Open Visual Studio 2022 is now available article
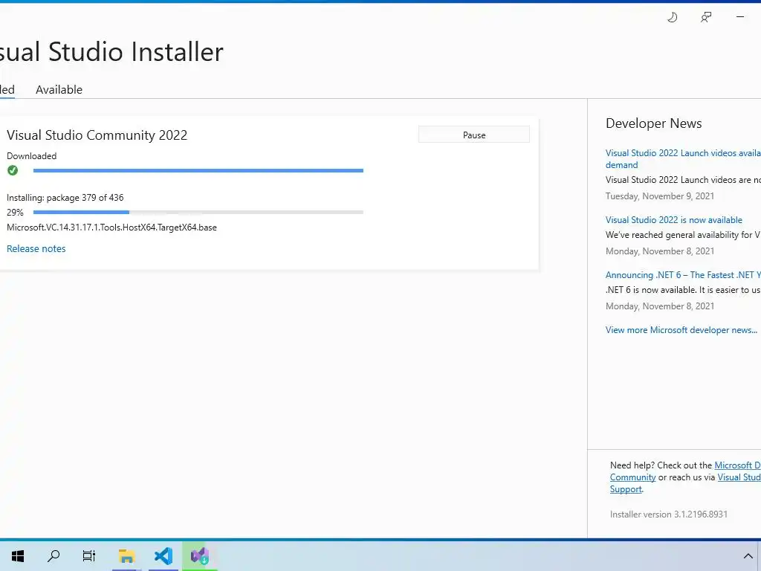This screenshot has width=761, height=571. 673,220
